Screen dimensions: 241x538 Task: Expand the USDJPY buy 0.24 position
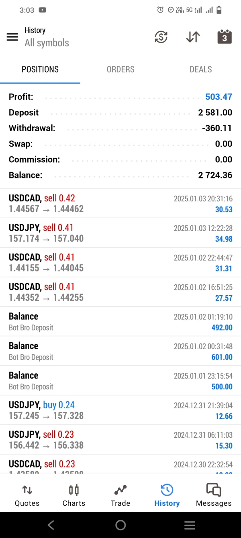tap(120, 410)
